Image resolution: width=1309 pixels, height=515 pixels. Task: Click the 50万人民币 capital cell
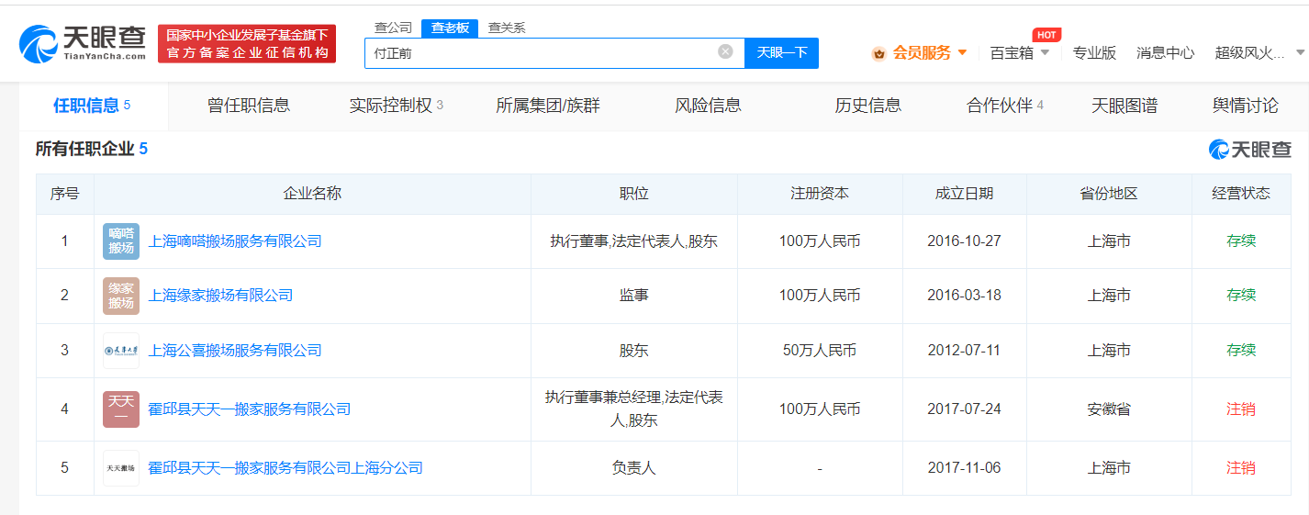pyautogui.click(x=820, y=351)
